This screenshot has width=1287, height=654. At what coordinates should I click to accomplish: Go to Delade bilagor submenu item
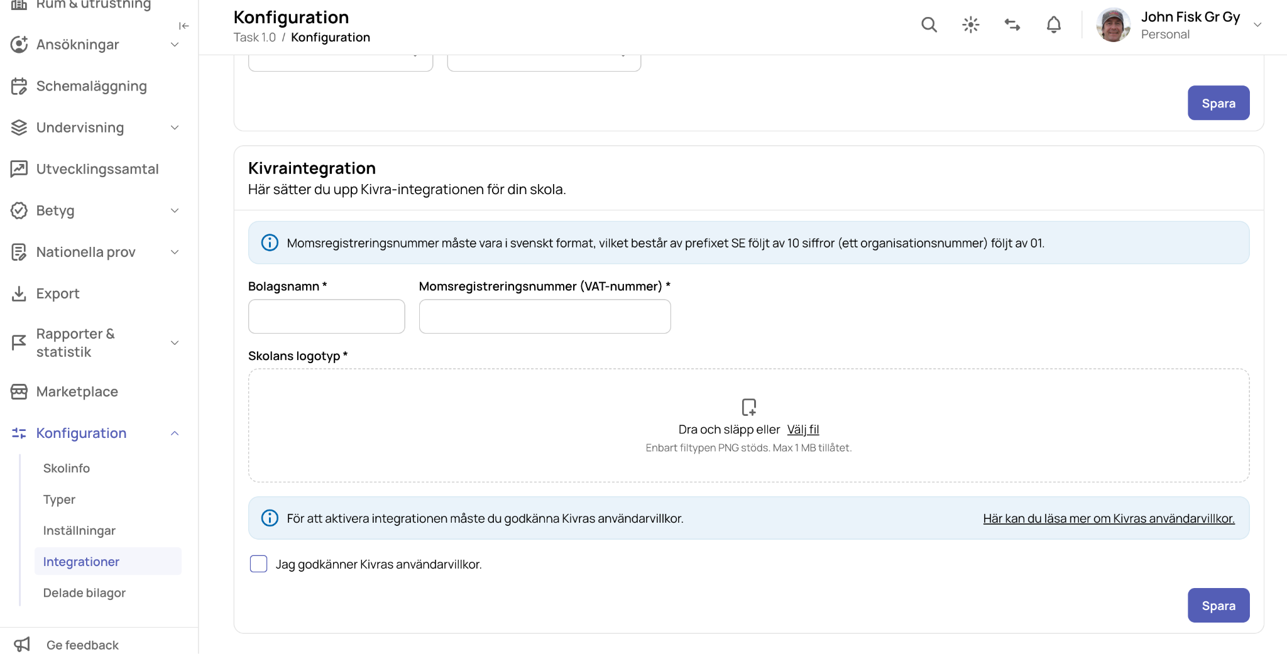(84, 592)
